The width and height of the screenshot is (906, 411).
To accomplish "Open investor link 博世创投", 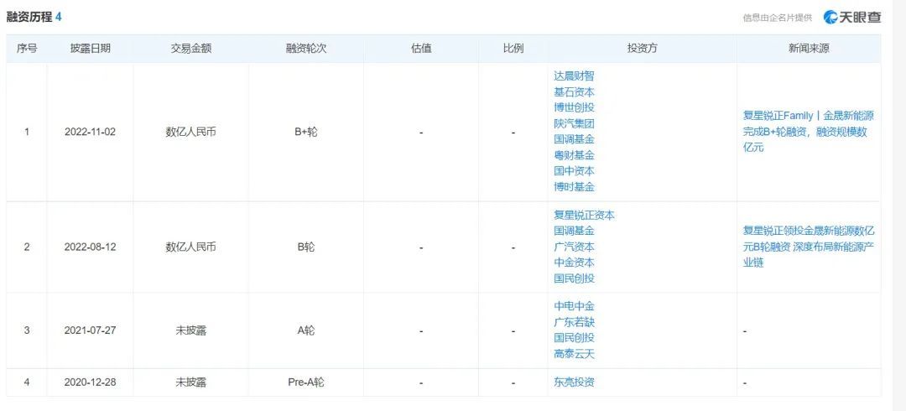I will tap(574, 107).
